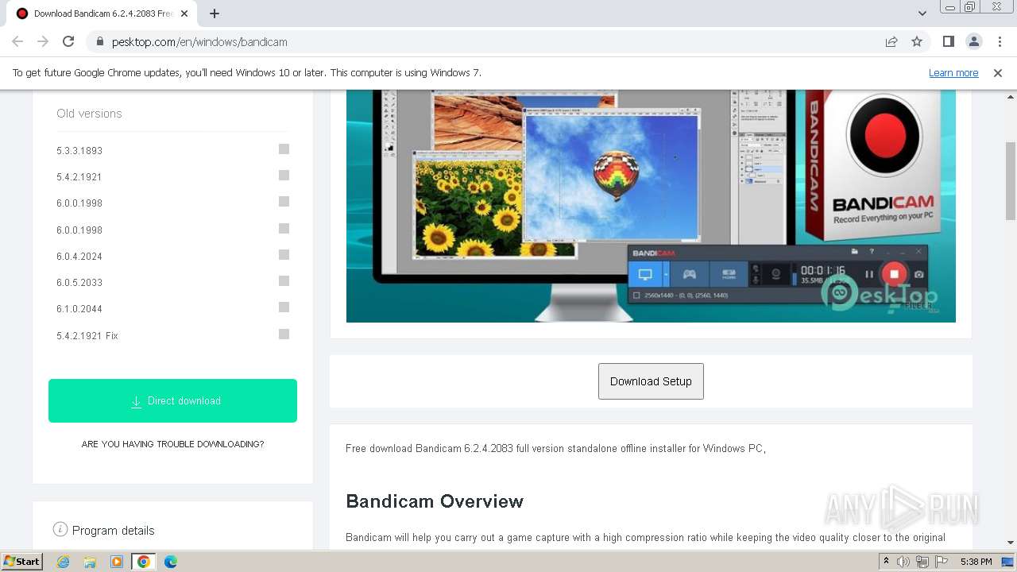This screenshot has height=572, width=1017.
Task: Click the green Direct download button
Action: pos(172,400)
